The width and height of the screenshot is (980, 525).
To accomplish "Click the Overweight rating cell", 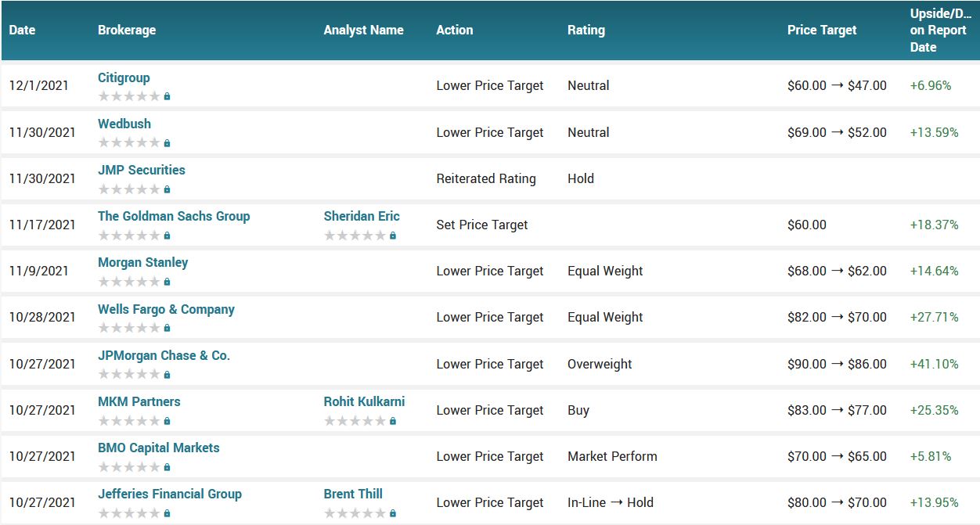I will (x=600, y=364).
